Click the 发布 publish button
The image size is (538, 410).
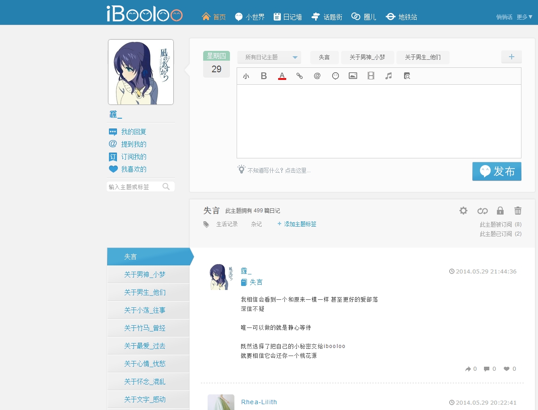[497, 171]
